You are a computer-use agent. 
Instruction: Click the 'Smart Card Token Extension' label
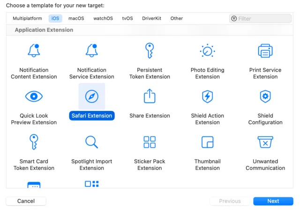pos(34,165)
